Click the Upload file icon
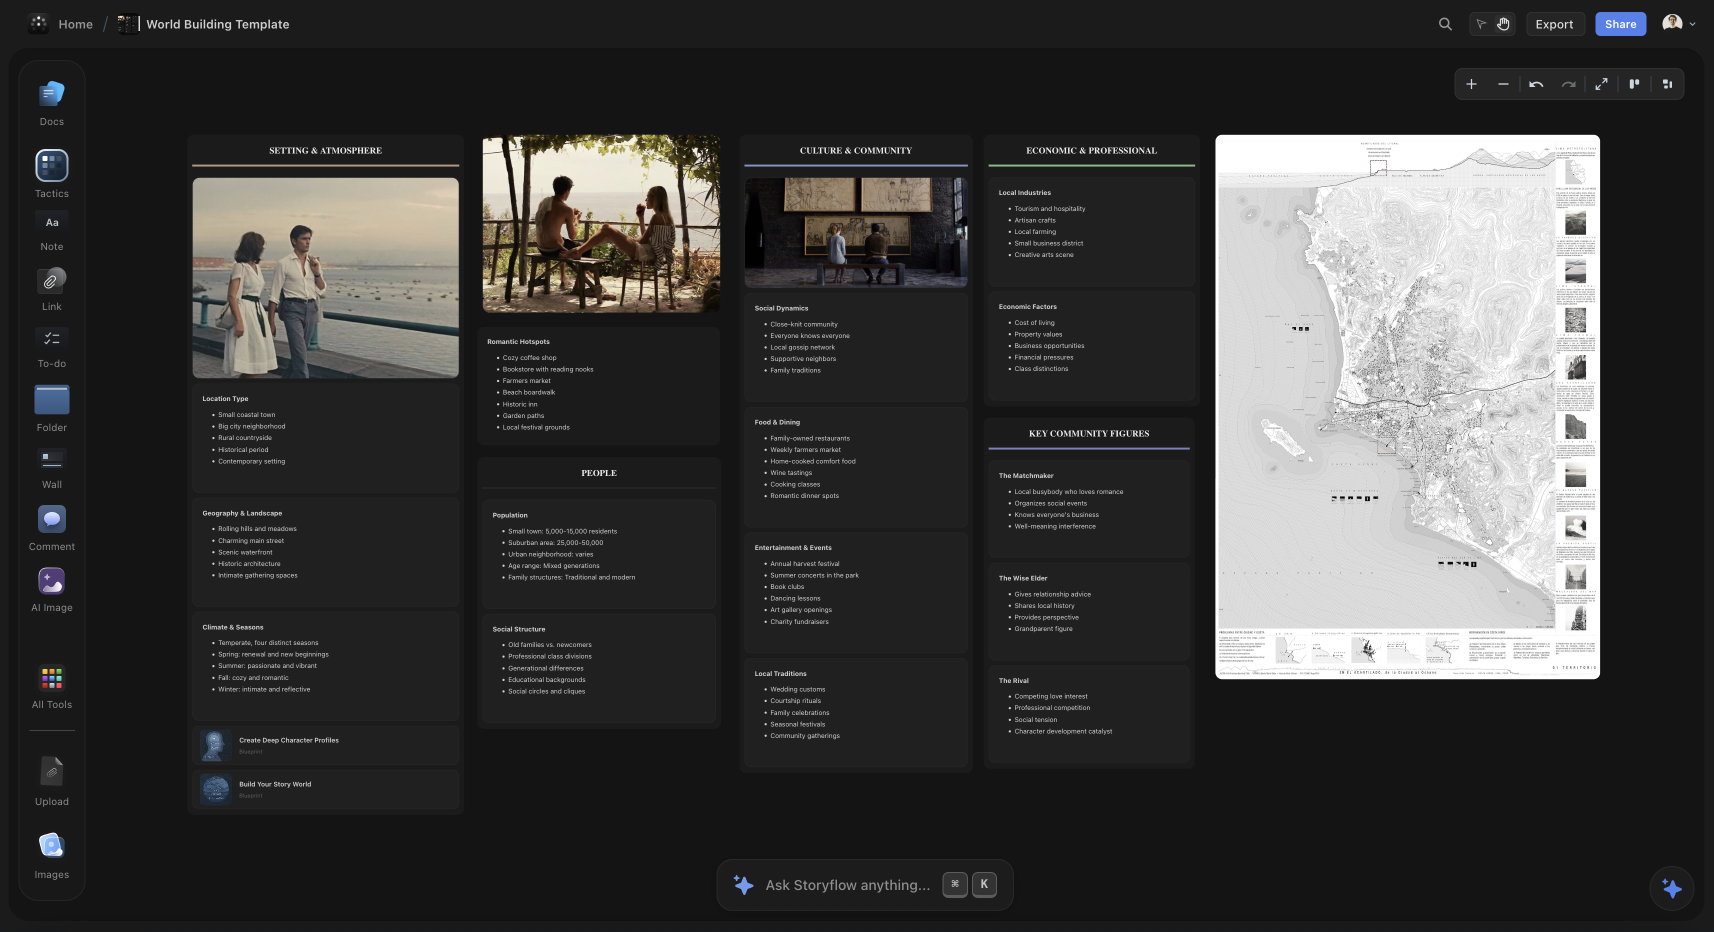This screenshot has height=932, width=1714. pyautogui.click(x=51, y=771)
